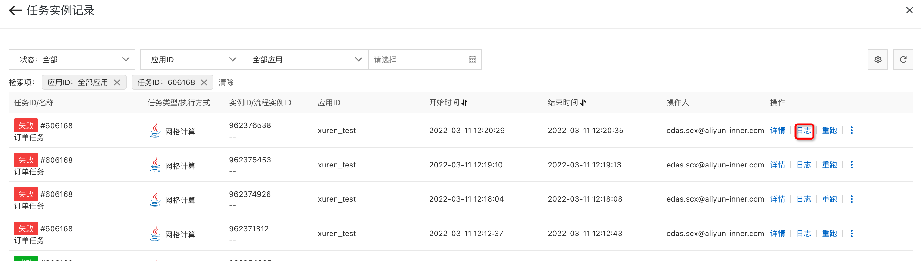Remove the 应用ID: 全部应用 filter tag
This screenshot has width=921, height=261.
click(x=117, y=82)
